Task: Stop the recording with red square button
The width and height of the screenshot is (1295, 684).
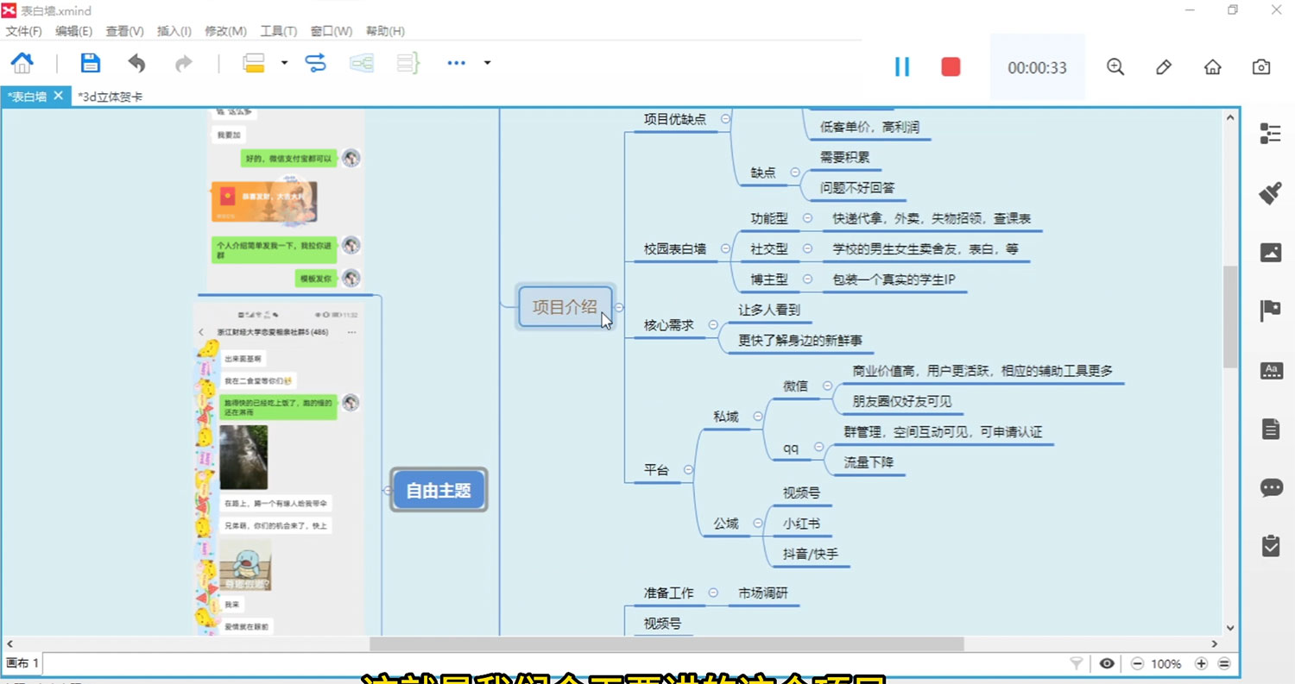Action: pos(950,66)
